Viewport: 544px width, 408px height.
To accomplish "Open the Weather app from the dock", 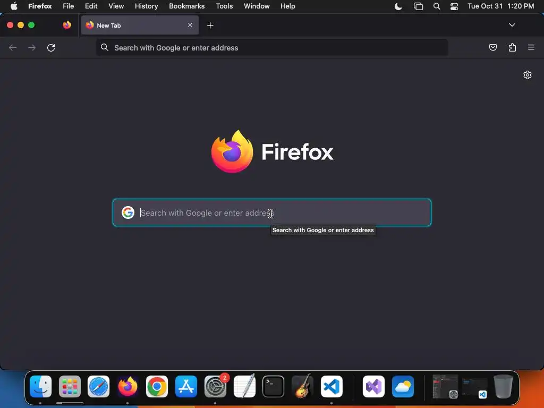I will (403, 386).
